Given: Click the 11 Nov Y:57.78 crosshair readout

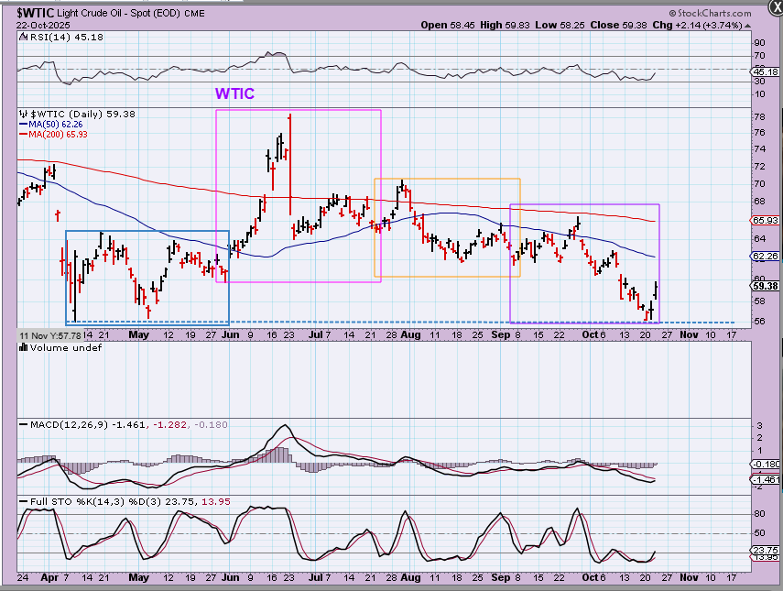Looking at the screenshot, I should tap(42, 337).
